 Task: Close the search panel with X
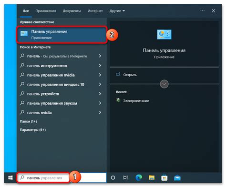pyautogui.click(x=213, y=10)
